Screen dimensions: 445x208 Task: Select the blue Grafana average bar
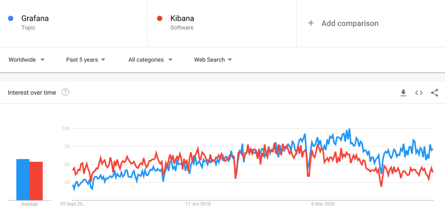[x=23, y=179]
